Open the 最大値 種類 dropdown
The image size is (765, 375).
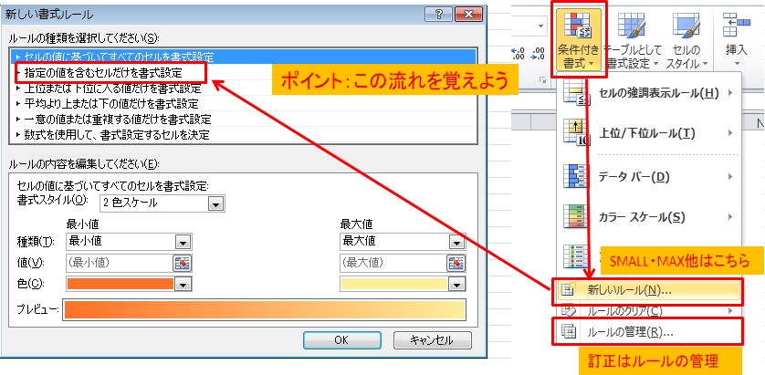tap(403, 242)
